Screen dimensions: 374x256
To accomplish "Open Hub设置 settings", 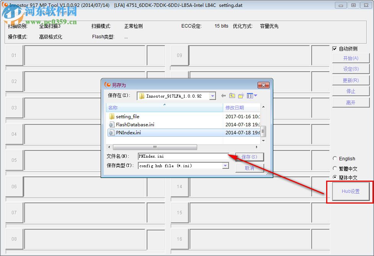I will (x=350, y=191).
